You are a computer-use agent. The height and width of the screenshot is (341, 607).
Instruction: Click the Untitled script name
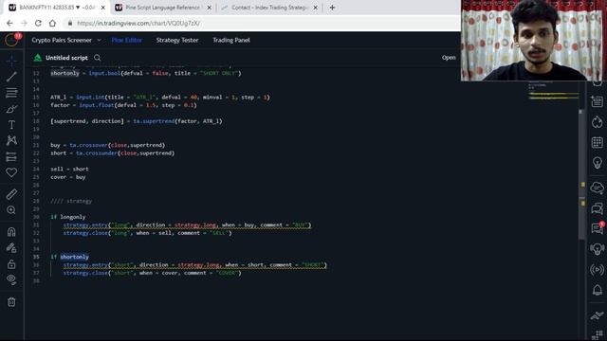point(66,58)
